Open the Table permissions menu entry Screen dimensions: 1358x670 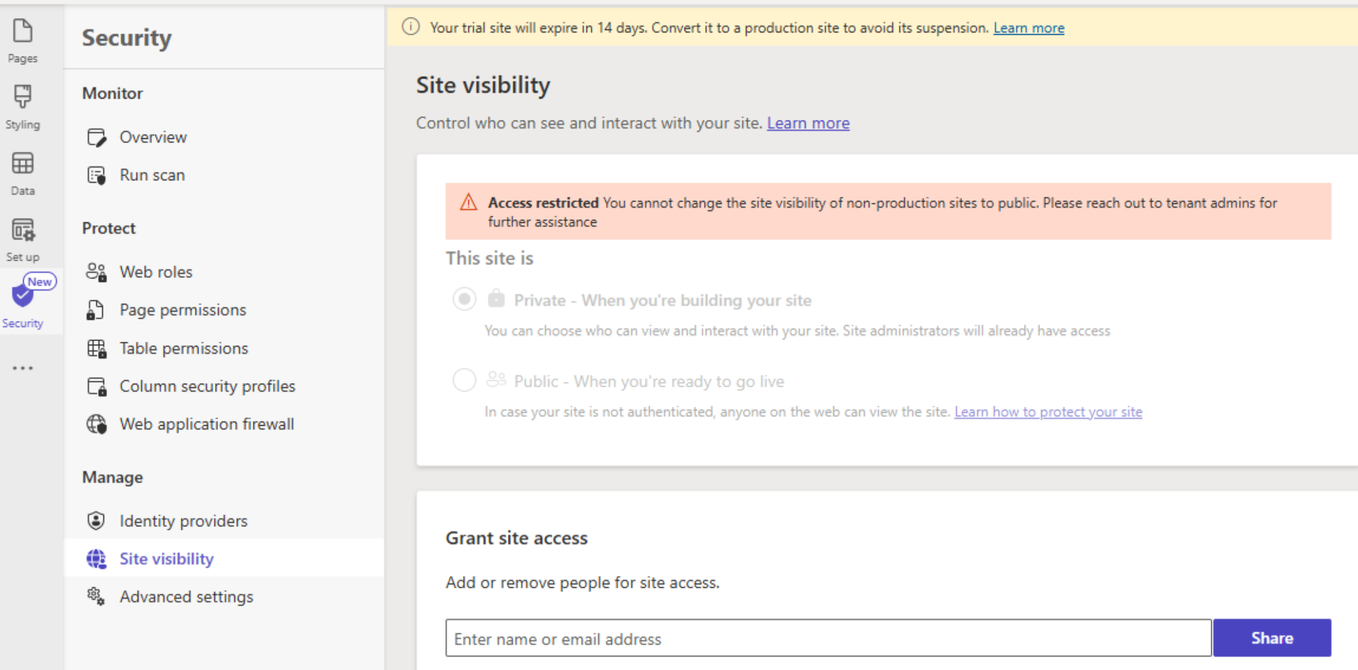[x=184, y=348]
